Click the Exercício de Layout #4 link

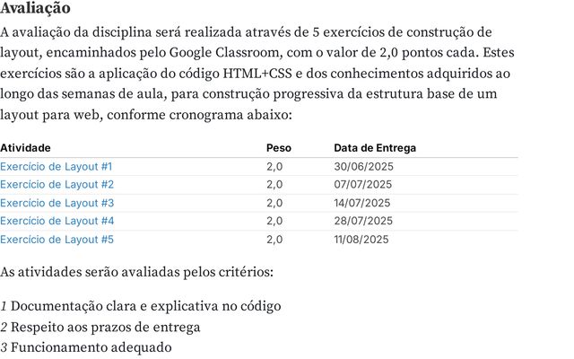[x=57, y=221]
